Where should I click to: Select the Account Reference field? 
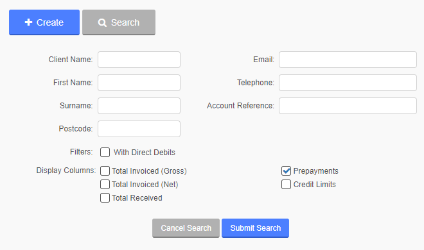(x=348, y=106)
